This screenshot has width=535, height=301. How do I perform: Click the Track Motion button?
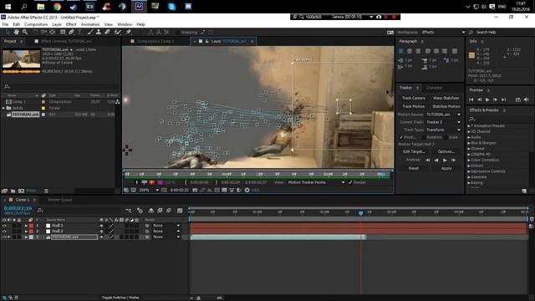pos(413,106)
